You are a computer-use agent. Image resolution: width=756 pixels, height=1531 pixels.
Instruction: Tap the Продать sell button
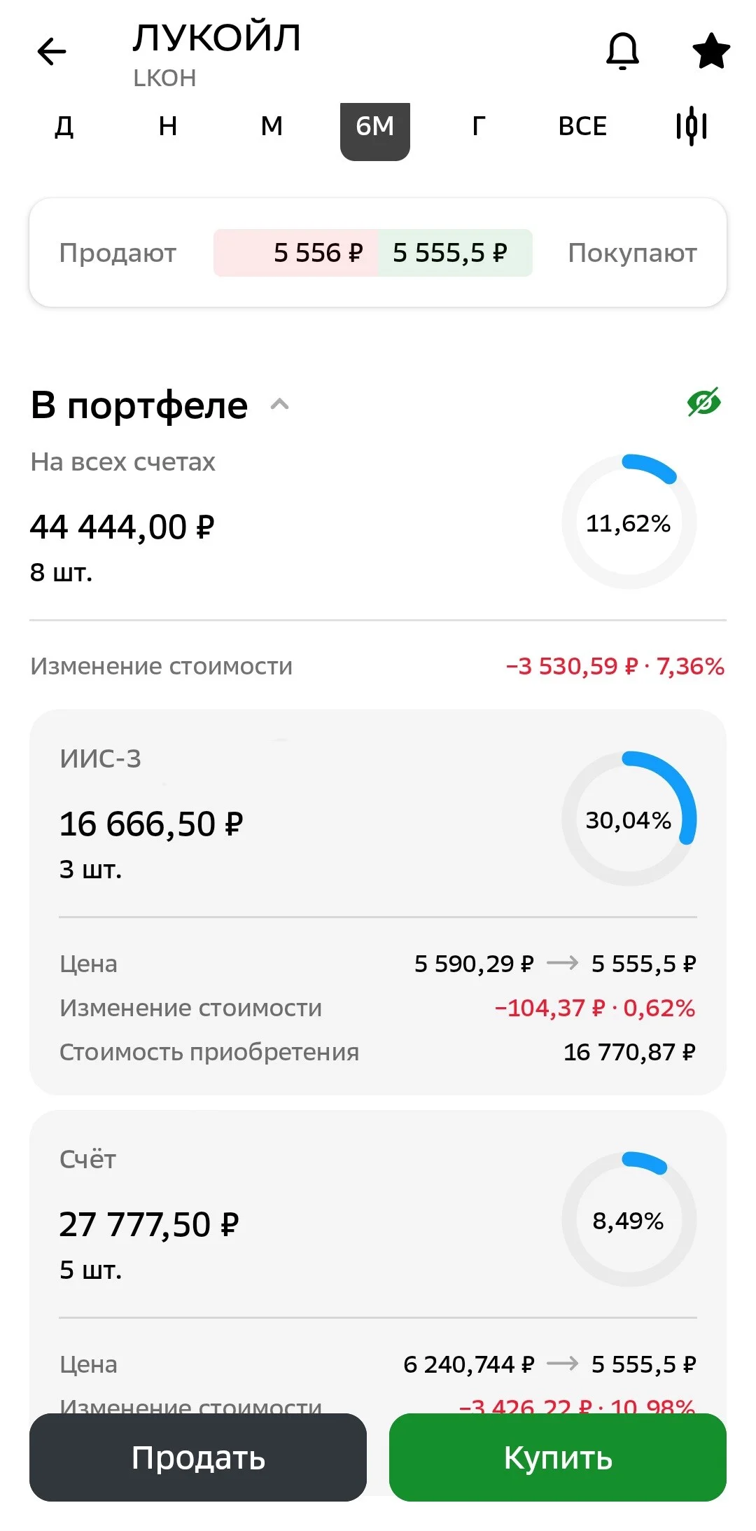(198, 1457)
